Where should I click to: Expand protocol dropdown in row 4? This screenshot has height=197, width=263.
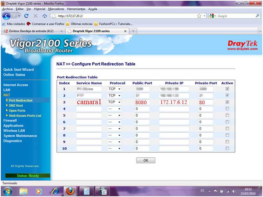pyautogui.click(x=114, y=109)
